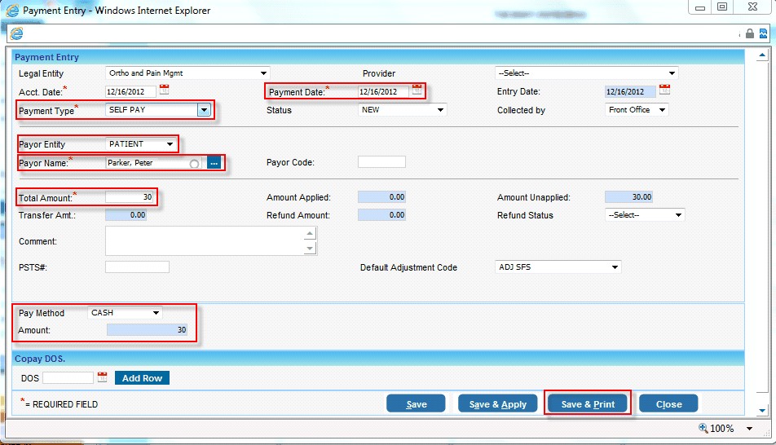Viewport: 776px width, 445px height.
Task: Open the Entry Date calendar picker
Action: [x=664, y=90]
